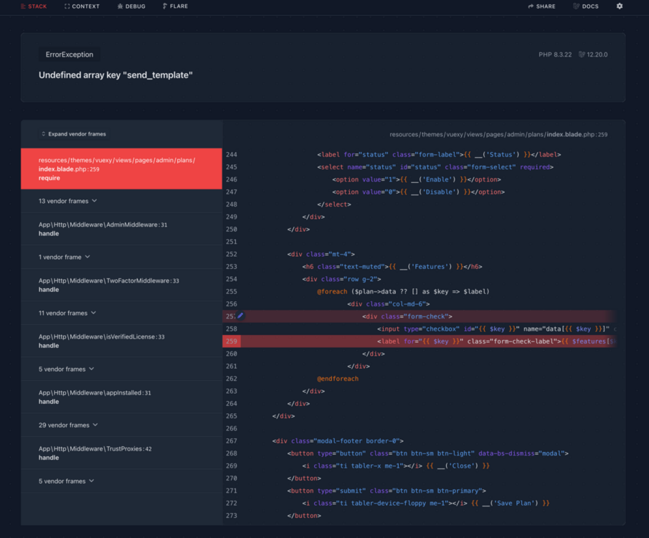
Task: Open the settings gear icon
Action: coord(619,6)
